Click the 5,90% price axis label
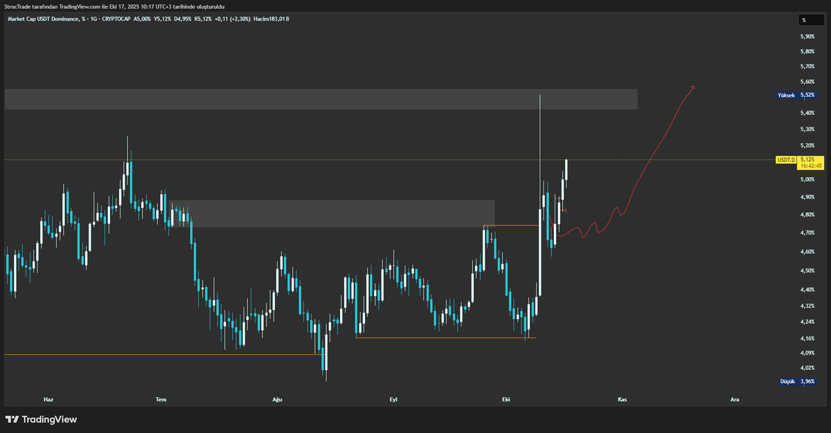 click(x=807, y=37)
